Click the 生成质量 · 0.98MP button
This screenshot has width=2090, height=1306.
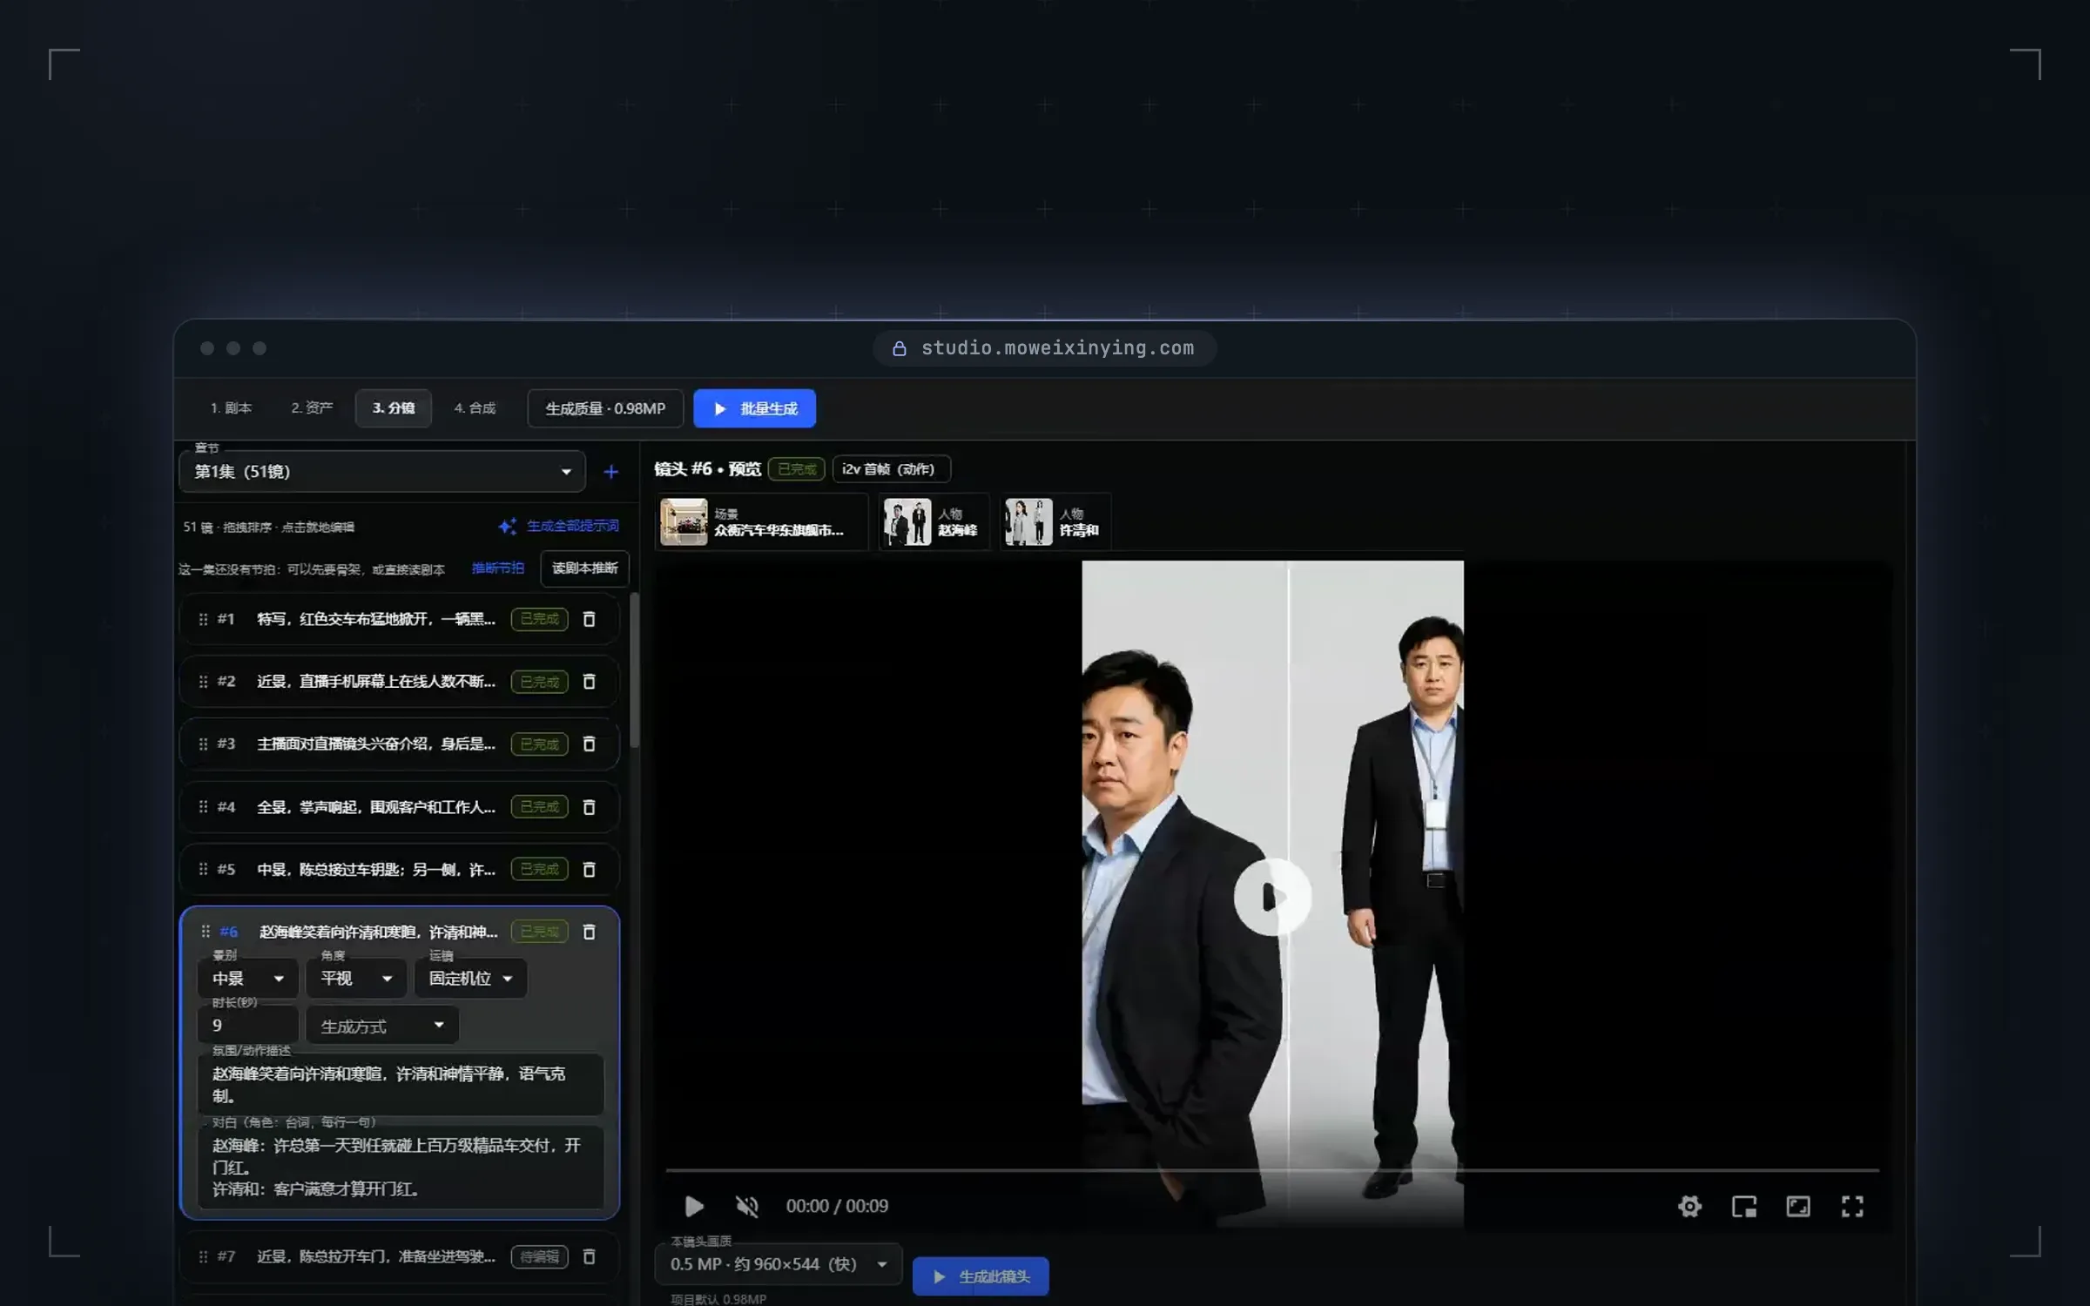(605, 408)
